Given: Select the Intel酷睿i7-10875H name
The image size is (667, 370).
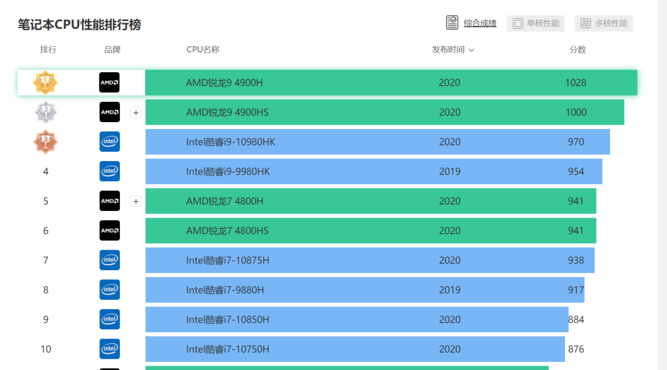Looking at the screenshot, I should [x=227, y=260].
